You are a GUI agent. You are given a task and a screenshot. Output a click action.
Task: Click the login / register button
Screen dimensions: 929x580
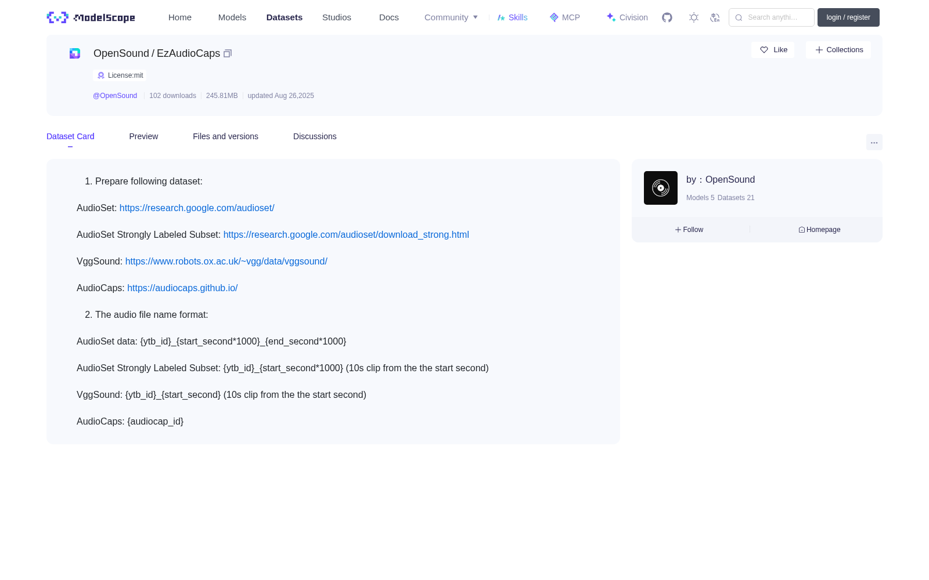click(848, 17)
